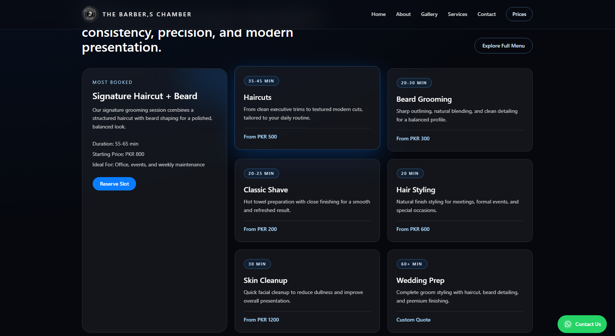Viewport: 615px width, 336px height.
Task: Click the Signature Haircut + Beard heading
Action: [145, 96]
